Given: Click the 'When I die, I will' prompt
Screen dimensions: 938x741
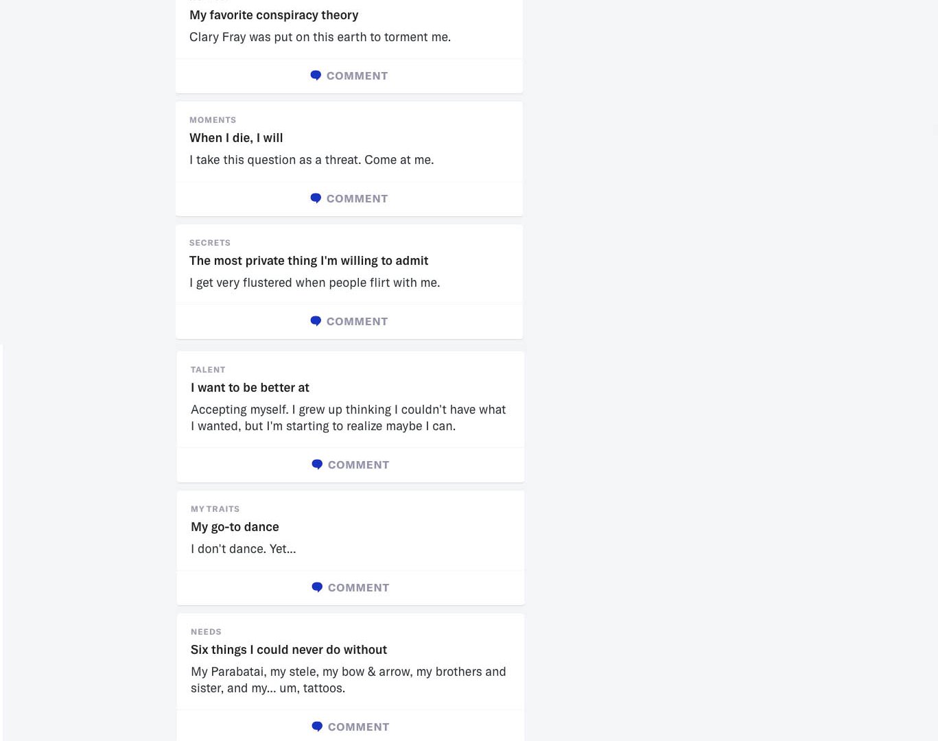Looking at the screenshot, I should [236, 137].
